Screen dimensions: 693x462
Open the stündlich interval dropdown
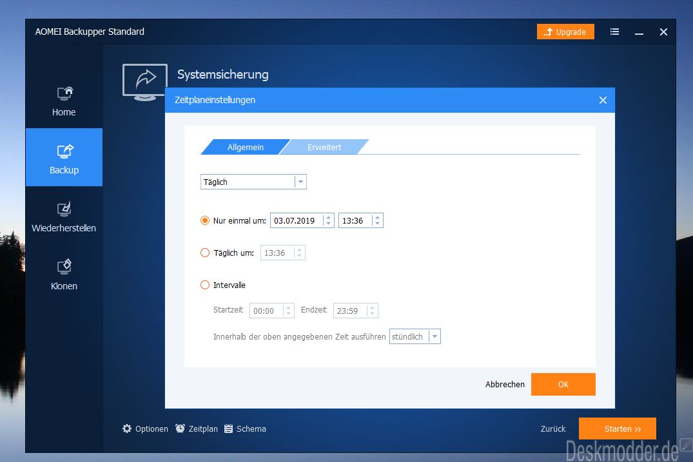pyautogui.click(x=415, y=336)
